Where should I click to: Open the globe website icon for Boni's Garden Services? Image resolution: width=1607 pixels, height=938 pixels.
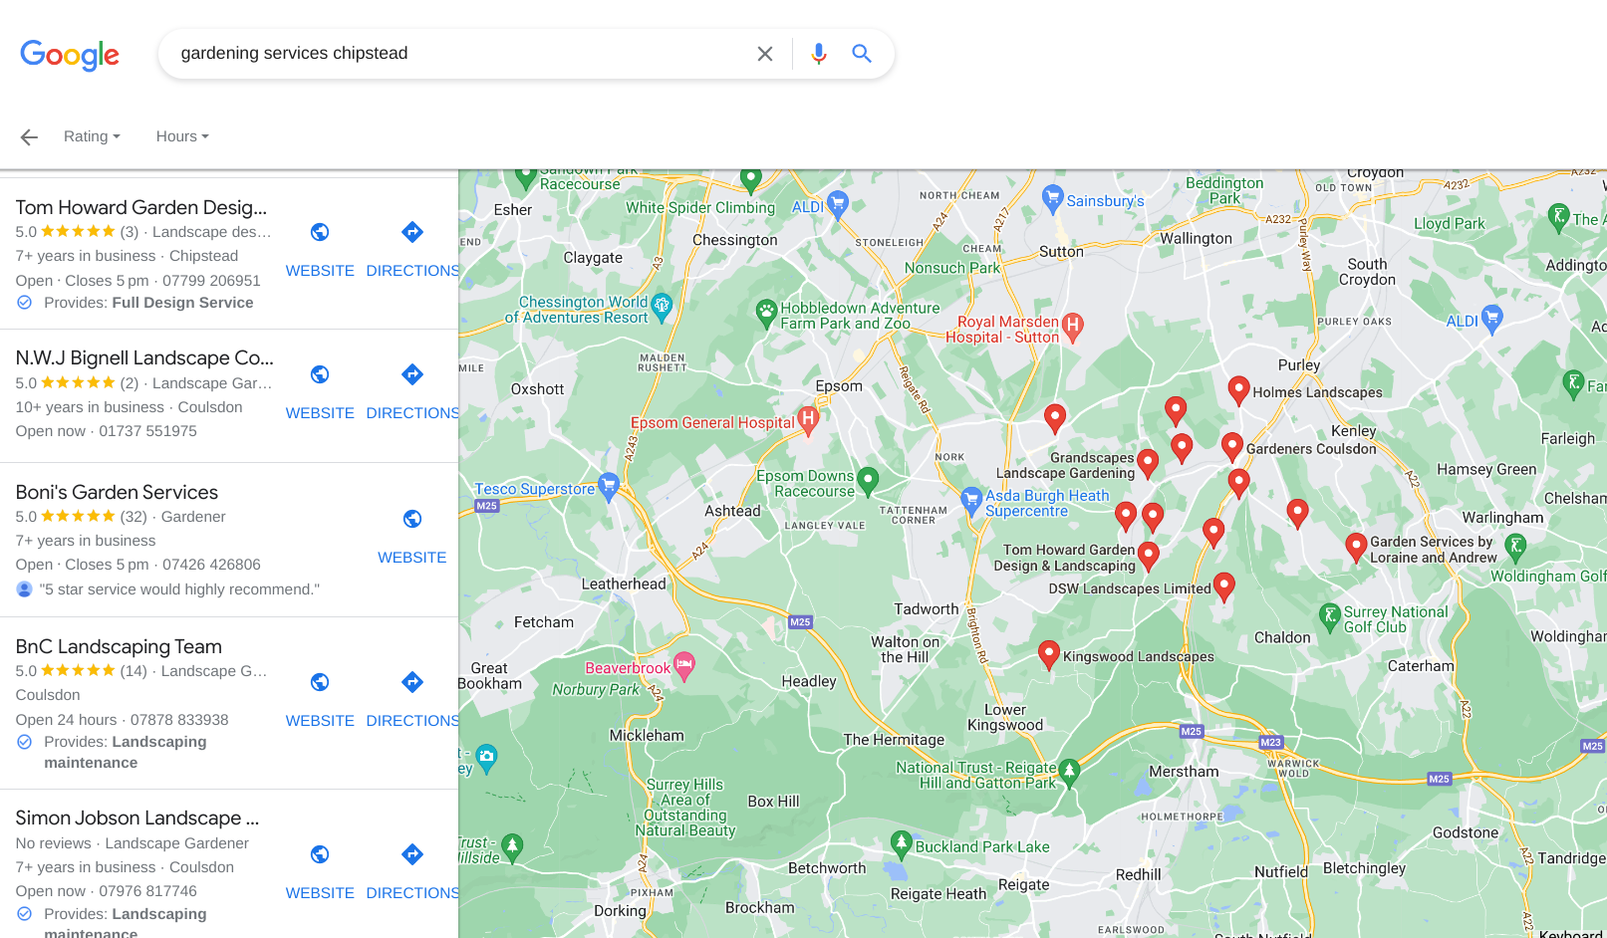412,519
